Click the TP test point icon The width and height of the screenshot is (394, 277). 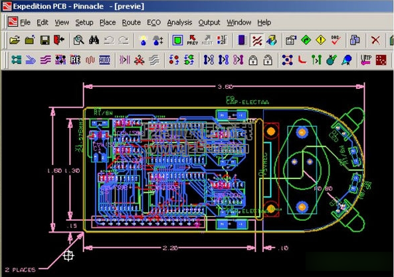366,60
